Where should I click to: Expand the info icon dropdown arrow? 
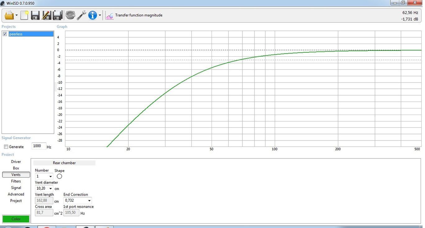[100, 15]
